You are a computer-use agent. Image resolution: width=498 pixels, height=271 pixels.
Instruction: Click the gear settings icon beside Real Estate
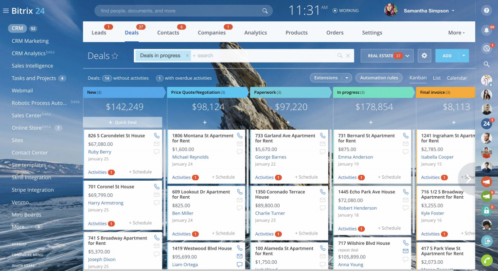(424, 56)
